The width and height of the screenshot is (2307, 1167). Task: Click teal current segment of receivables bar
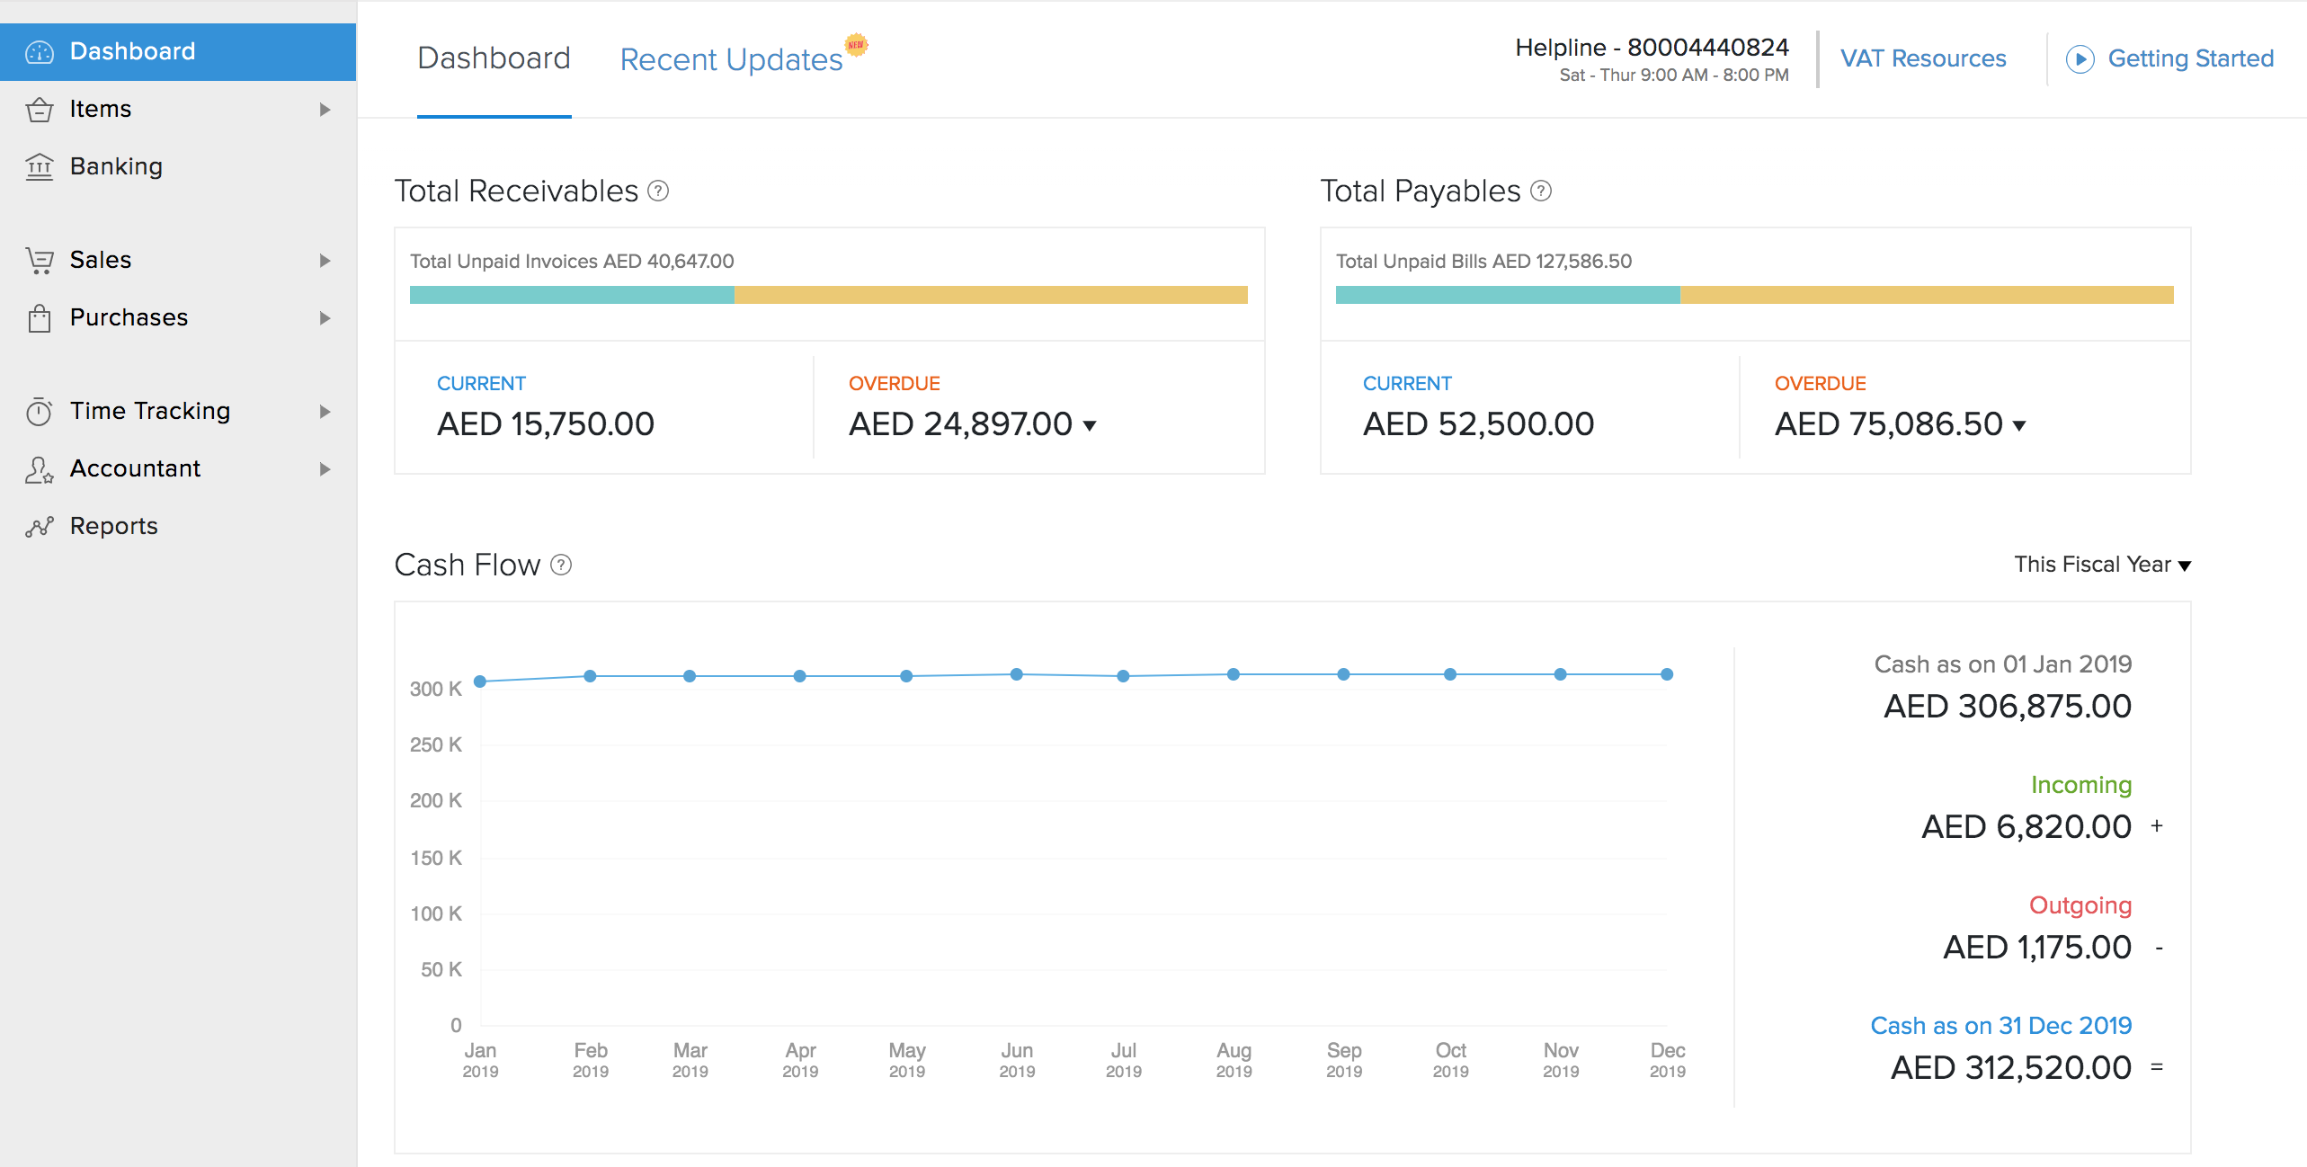click(572, 295)
